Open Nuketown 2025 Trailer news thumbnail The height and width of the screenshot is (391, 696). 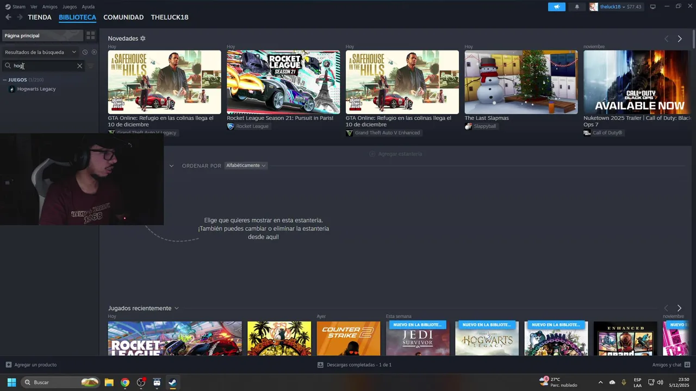[637, 82]
